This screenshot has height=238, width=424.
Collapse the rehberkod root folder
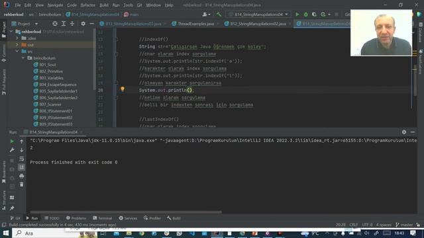(x=11, y=32)
